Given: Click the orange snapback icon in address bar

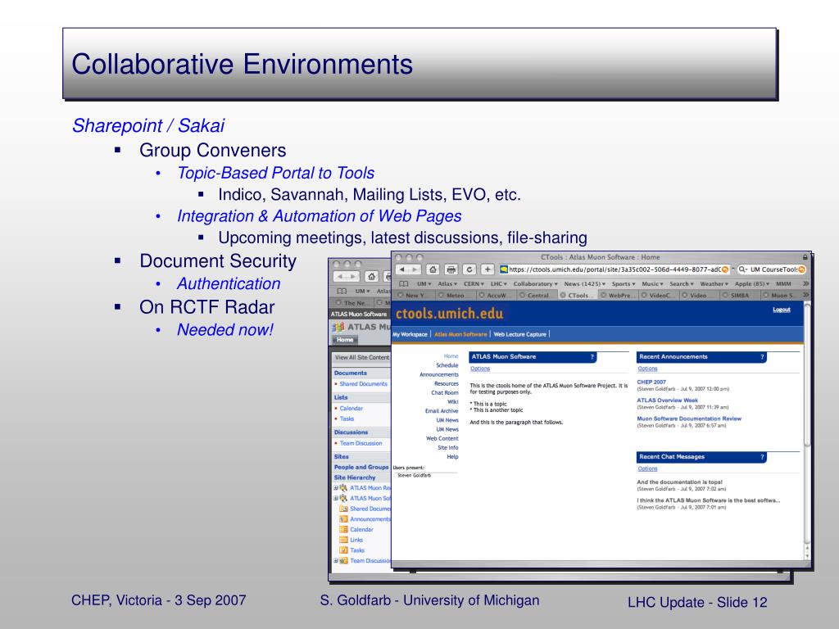Looking at the screenshot, I should 725,269.
